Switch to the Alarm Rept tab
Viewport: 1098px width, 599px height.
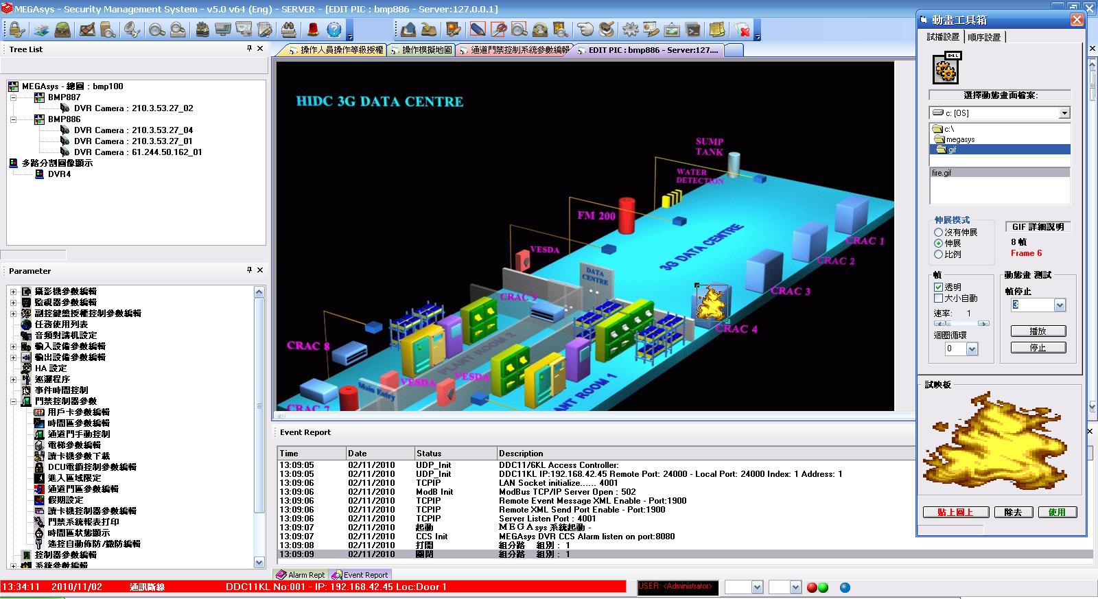301,575
